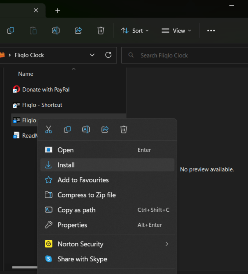Viewport: 248px width, 274px height.
Task: Click the Delete trash icon in the context menu
Action: click(124, 130)
